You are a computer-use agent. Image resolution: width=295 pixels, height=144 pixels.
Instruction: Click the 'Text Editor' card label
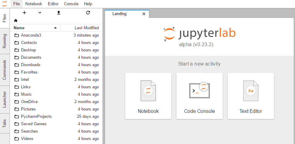251,111
